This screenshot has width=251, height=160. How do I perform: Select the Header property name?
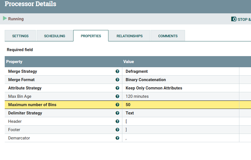point(15,121)
